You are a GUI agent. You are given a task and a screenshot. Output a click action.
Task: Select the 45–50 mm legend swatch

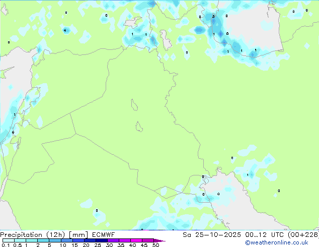(148, 240)
